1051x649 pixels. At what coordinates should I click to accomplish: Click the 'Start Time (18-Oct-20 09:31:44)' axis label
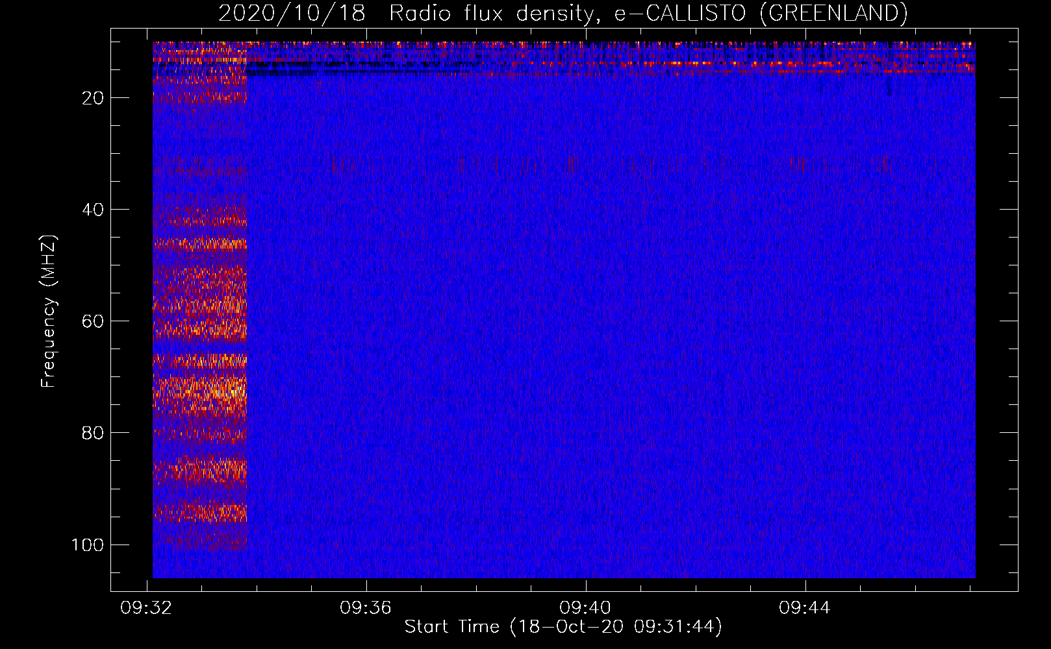(x=563, y=627)
